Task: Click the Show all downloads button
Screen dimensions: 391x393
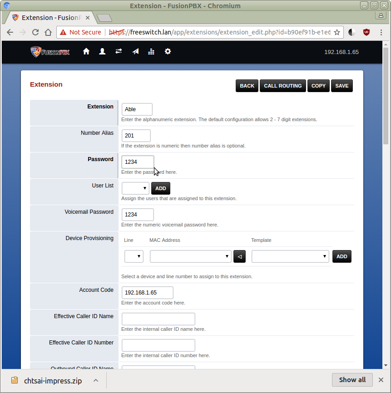Action: 352,380
